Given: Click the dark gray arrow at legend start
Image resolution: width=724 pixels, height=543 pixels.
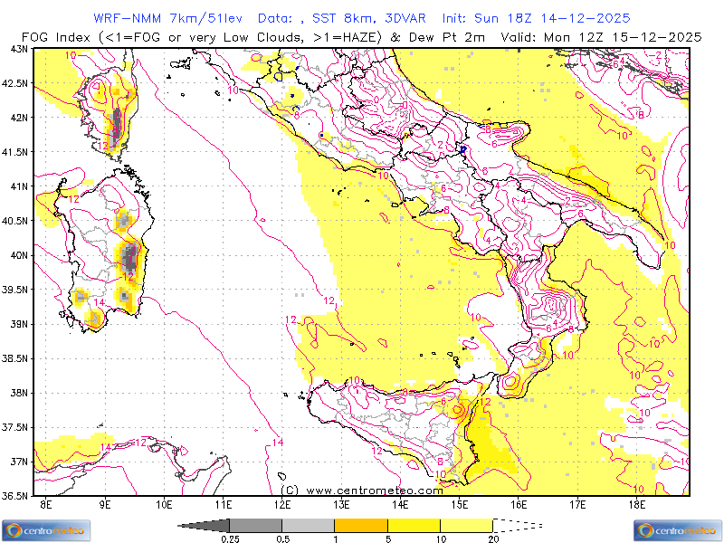Looking at the screenshot, I should coord(204,525).
